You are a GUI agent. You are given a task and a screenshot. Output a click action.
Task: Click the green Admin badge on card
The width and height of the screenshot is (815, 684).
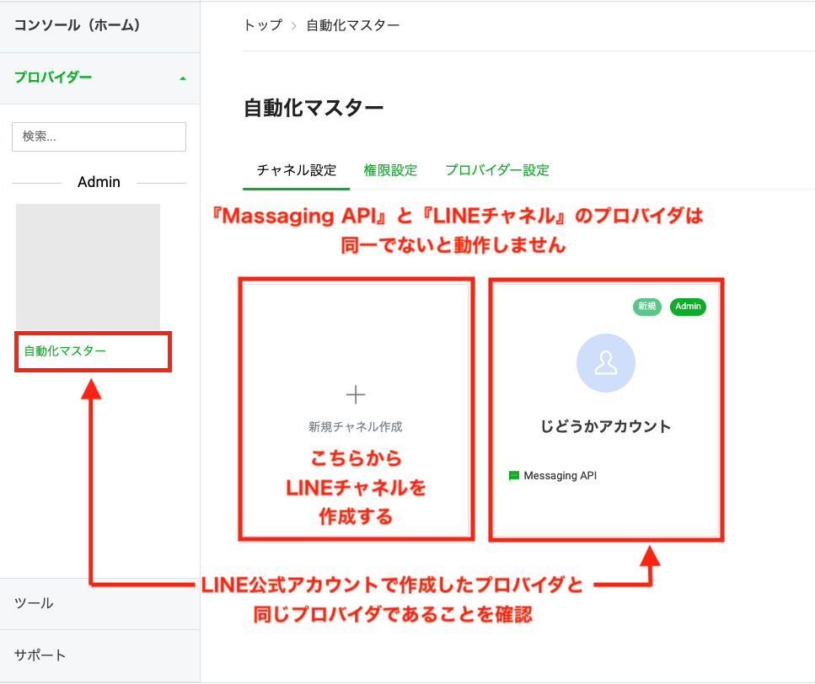tap(688, 307)
